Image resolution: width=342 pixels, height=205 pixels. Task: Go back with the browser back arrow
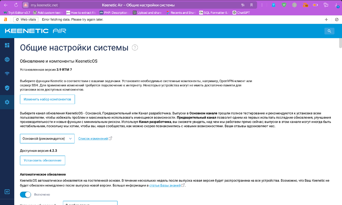click(6, 5)
